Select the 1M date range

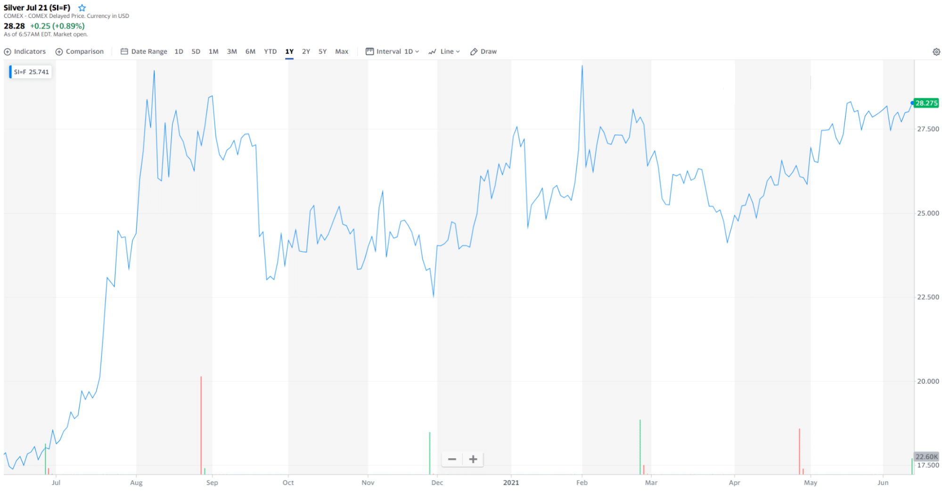(x=213, y=51)
